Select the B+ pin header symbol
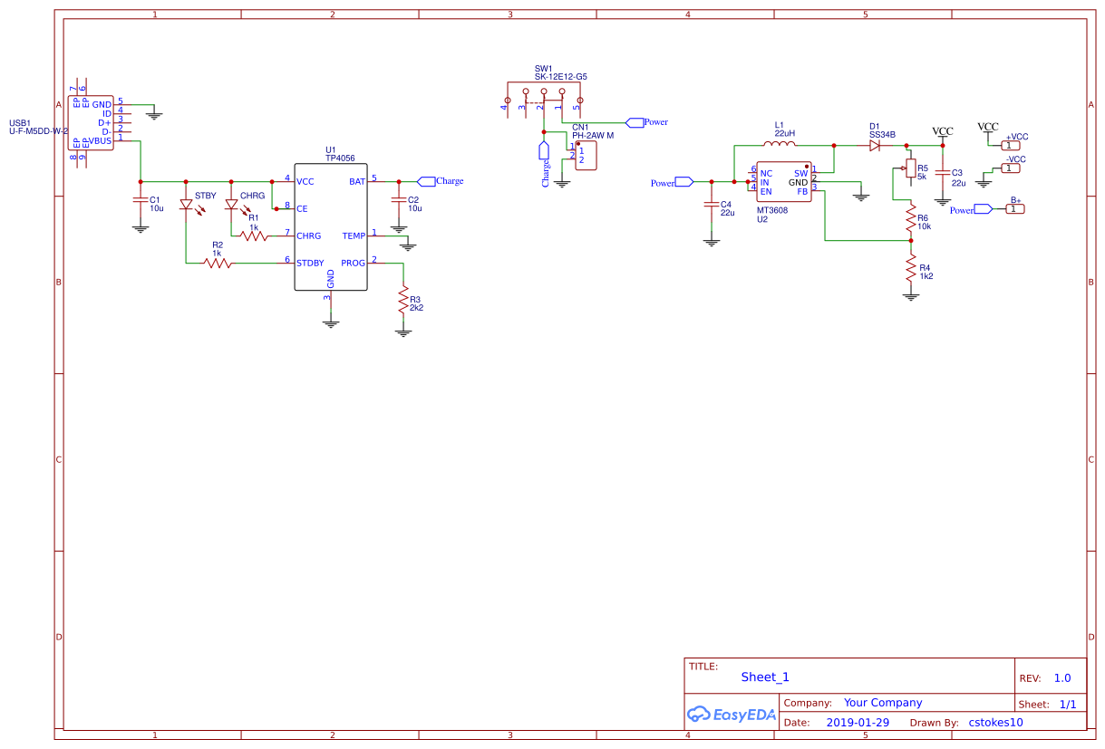Viewport: 1105px width, 749px height. pyautogui.click(x=1014, y=207)
